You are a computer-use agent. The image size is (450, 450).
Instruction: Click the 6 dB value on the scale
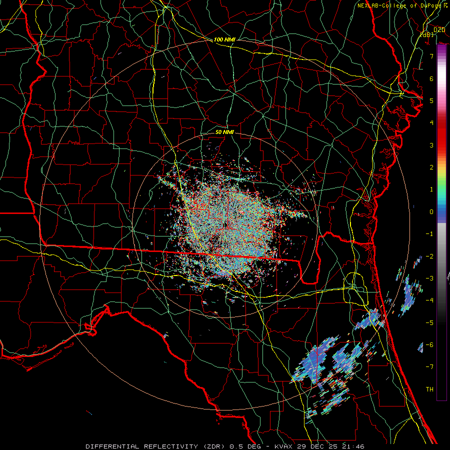[x=431, y=78]
